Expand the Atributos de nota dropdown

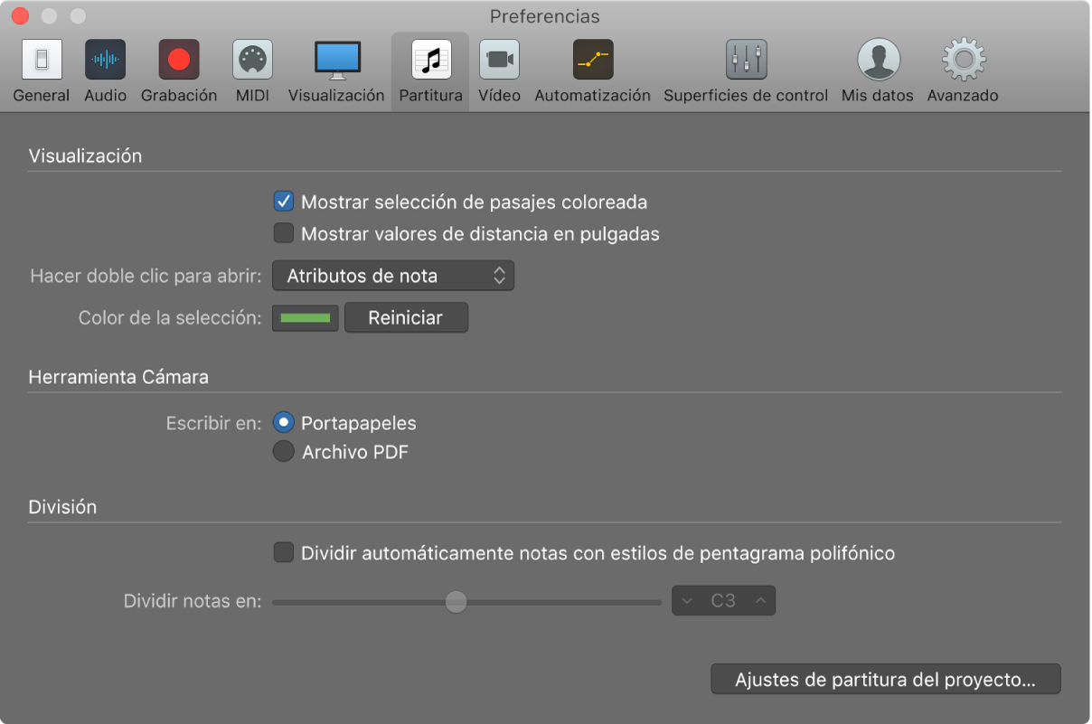coord(393,277)
